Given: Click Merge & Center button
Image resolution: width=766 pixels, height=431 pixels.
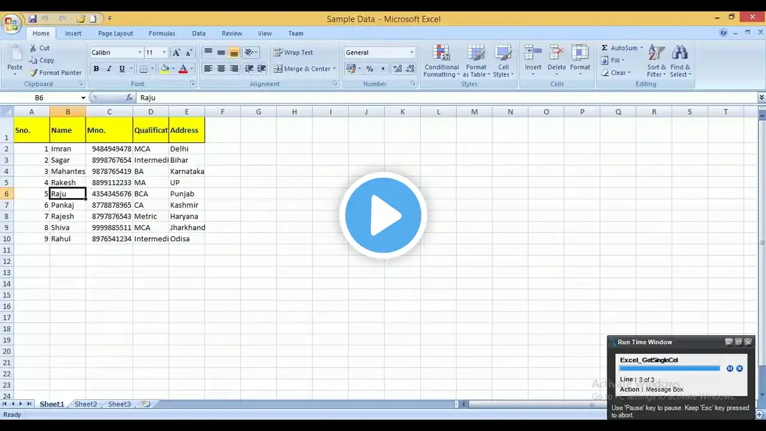Looking at the screenshot, I should pos(305,69).
